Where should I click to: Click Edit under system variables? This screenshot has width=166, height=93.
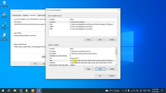click(x=101, y=69)
